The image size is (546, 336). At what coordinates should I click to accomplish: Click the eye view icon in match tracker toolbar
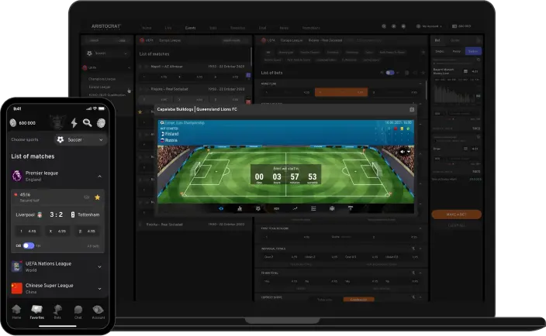click(x=221, y=208)
